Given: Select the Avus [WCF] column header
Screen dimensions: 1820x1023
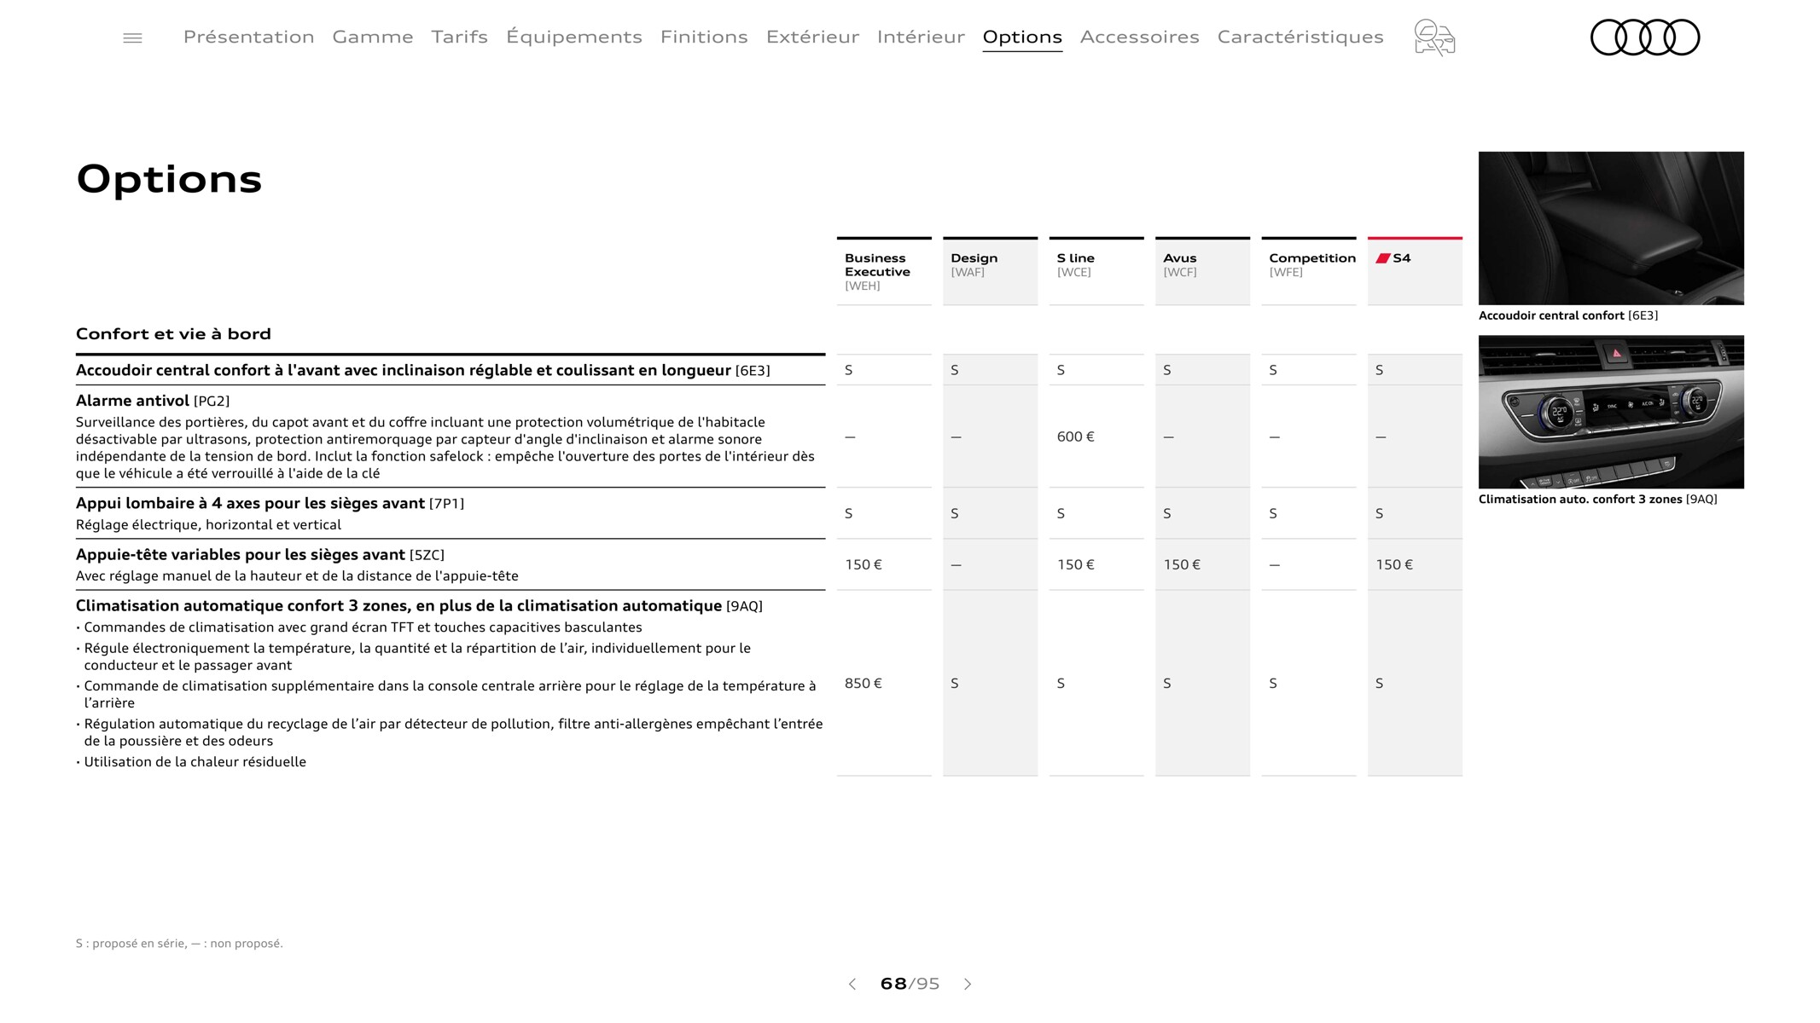Looking at the screenshot, I should click(x=1202, y=271).
